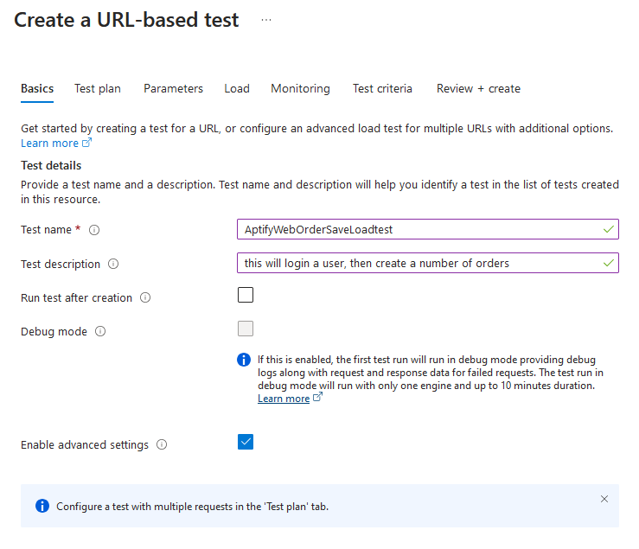Open the Review + create tab

click(x=478, y=88)
